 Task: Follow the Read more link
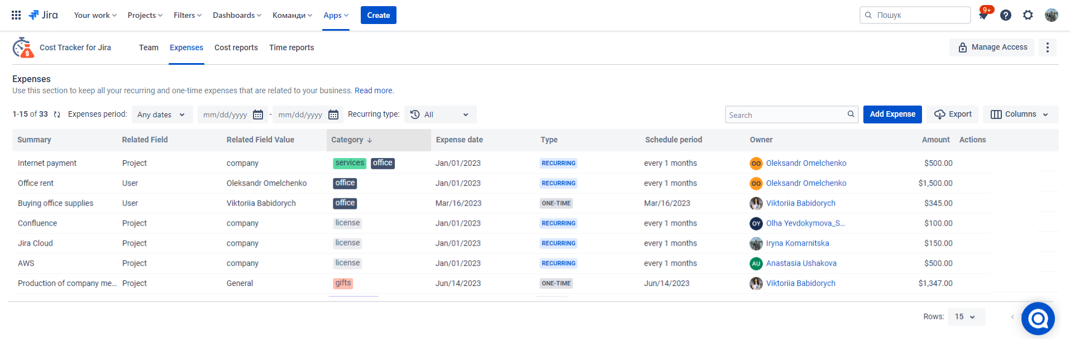(374, 90)
